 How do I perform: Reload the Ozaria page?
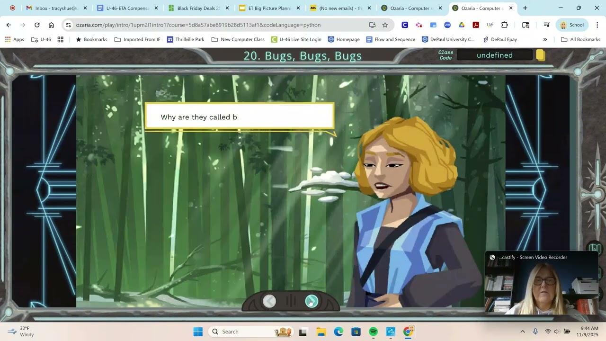click(37, 25)
